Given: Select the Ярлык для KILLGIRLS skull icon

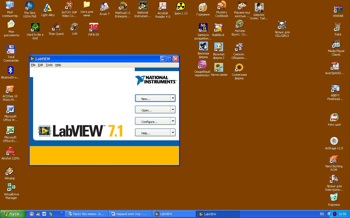Looking at the screenshot, I should coord(282,29).
